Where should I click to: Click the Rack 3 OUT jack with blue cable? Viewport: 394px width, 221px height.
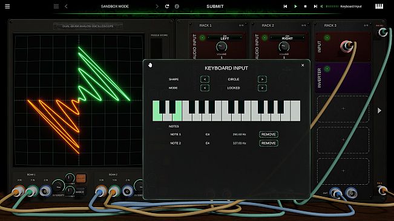coord(336,193)
